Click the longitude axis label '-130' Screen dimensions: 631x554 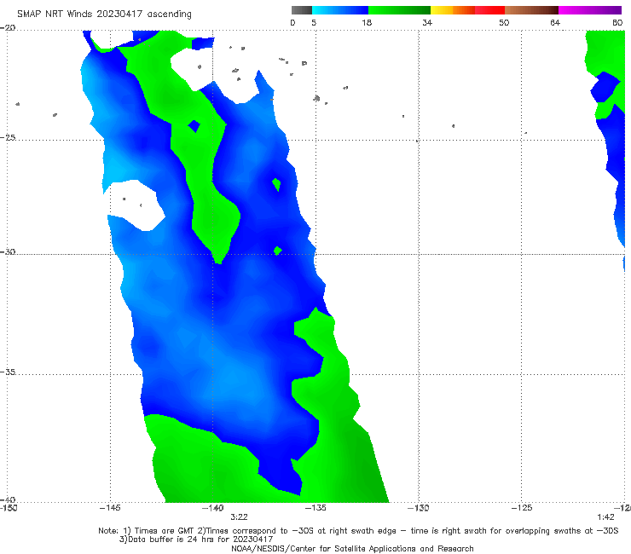tap(419, 508)
